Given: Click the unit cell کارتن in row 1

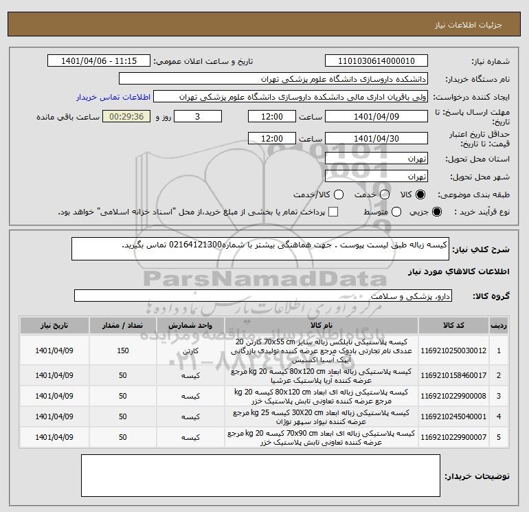Looking at the screenshot, I should 190,350.
